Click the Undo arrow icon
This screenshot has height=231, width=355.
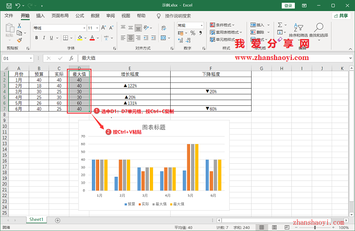coord(18,6)
